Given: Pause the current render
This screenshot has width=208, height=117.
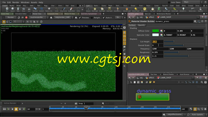Looking at the screenshot, I should 23,17.
